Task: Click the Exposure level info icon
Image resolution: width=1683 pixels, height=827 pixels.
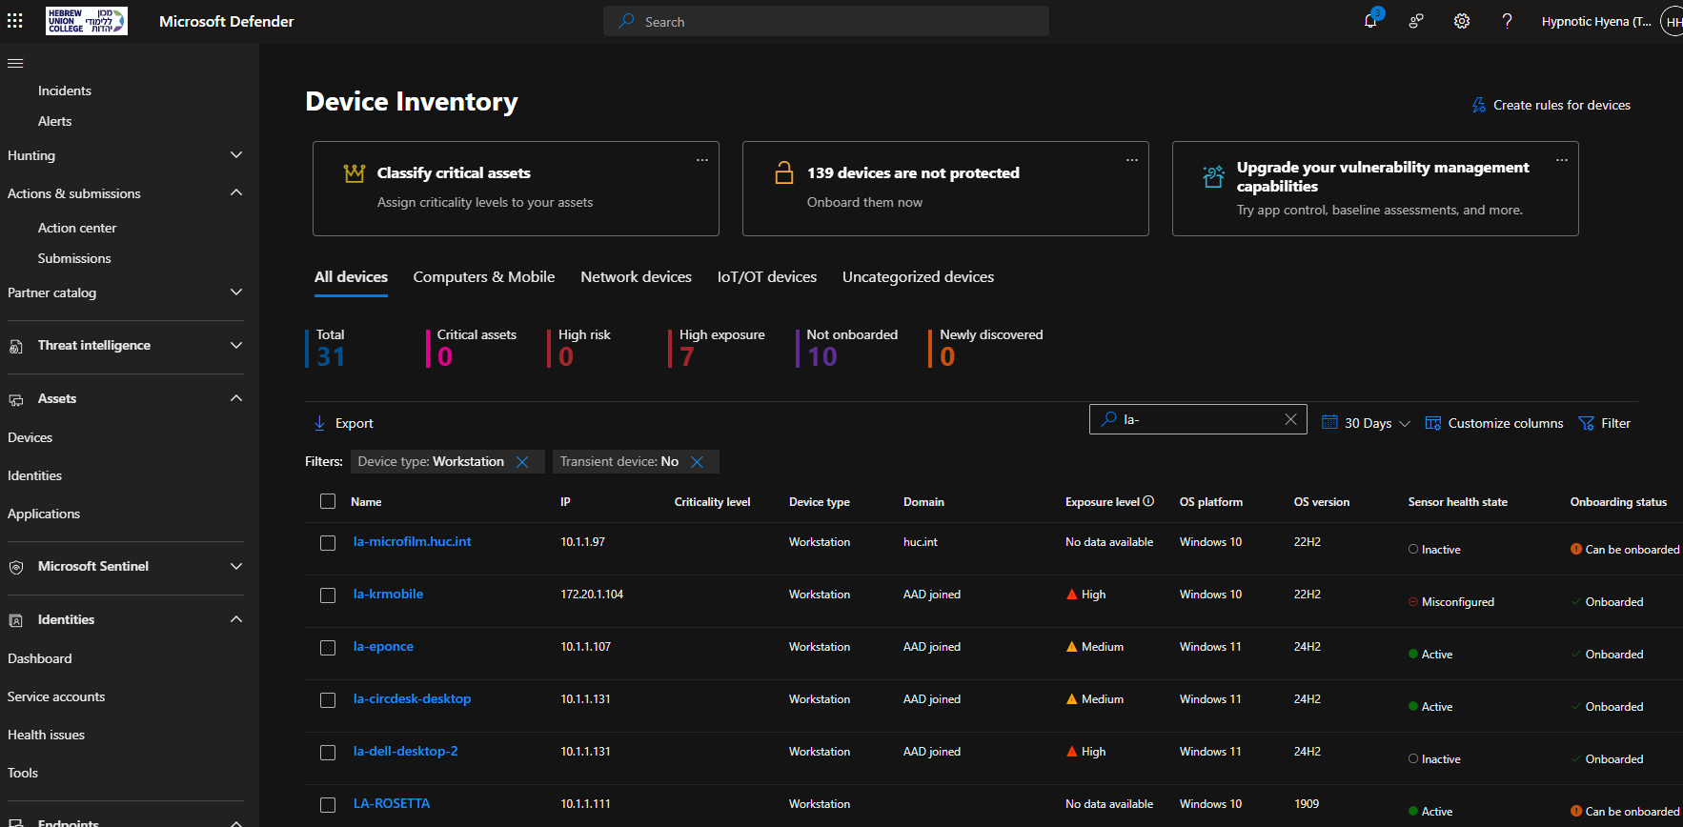Action: click(1148, 501)
